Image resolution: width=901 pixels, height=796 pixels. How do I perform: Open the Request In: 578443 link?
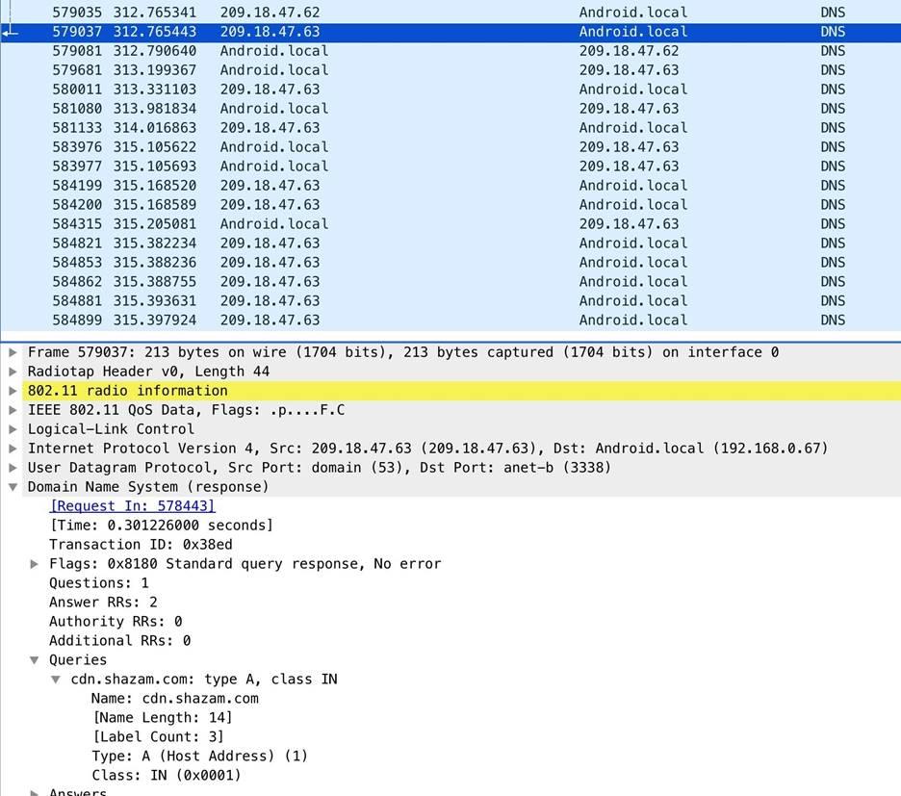point(132,506)
